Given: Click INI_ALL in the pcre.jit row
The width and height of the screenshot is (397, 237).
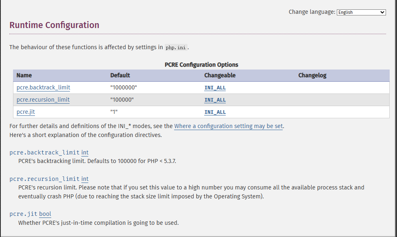Looking at the screenshot, I should [x=215, y=112].
